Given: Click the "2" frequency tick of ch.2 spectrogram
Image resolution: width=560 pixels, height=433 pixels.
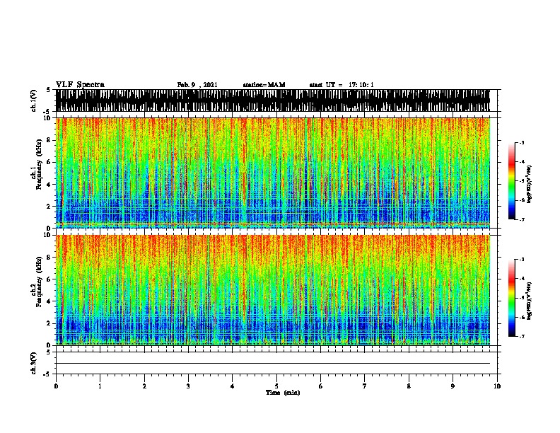Looking at the screenshot, I should [x=50, y=323].
